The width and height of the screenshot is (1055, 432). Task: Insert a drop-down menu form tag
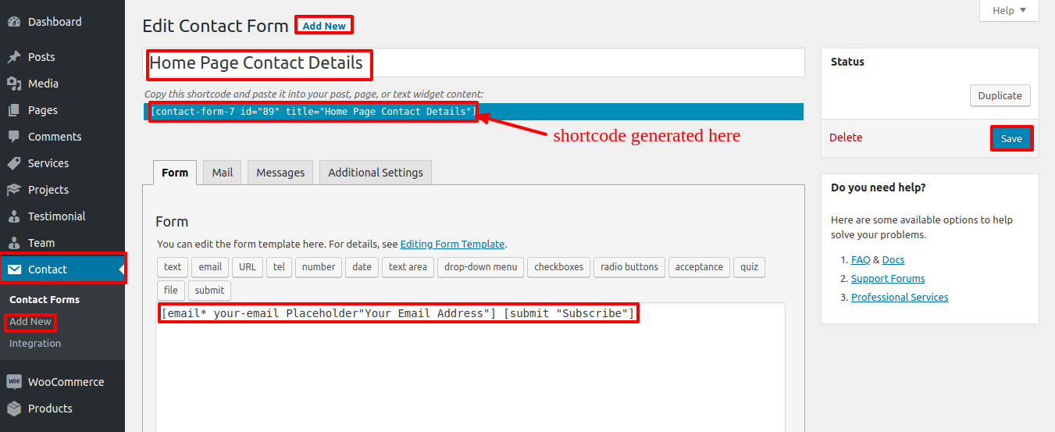click(480, 267)
